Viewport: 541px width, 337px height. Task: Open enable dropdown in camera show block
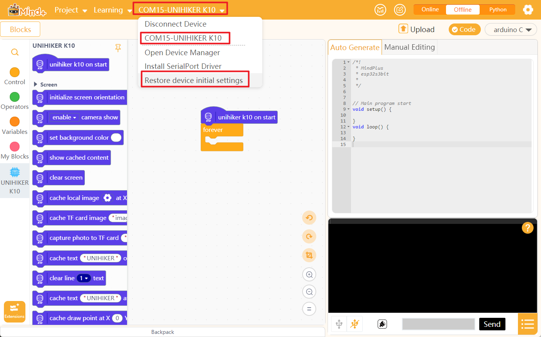[64, 117]
